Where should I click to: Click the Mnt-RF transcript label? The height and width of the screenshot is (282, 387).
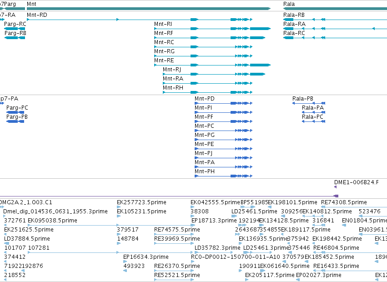coord(164,33)
